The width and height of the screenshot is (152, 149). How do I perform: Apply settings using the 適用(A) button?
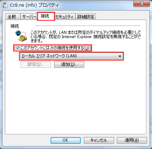click(132, 140)
